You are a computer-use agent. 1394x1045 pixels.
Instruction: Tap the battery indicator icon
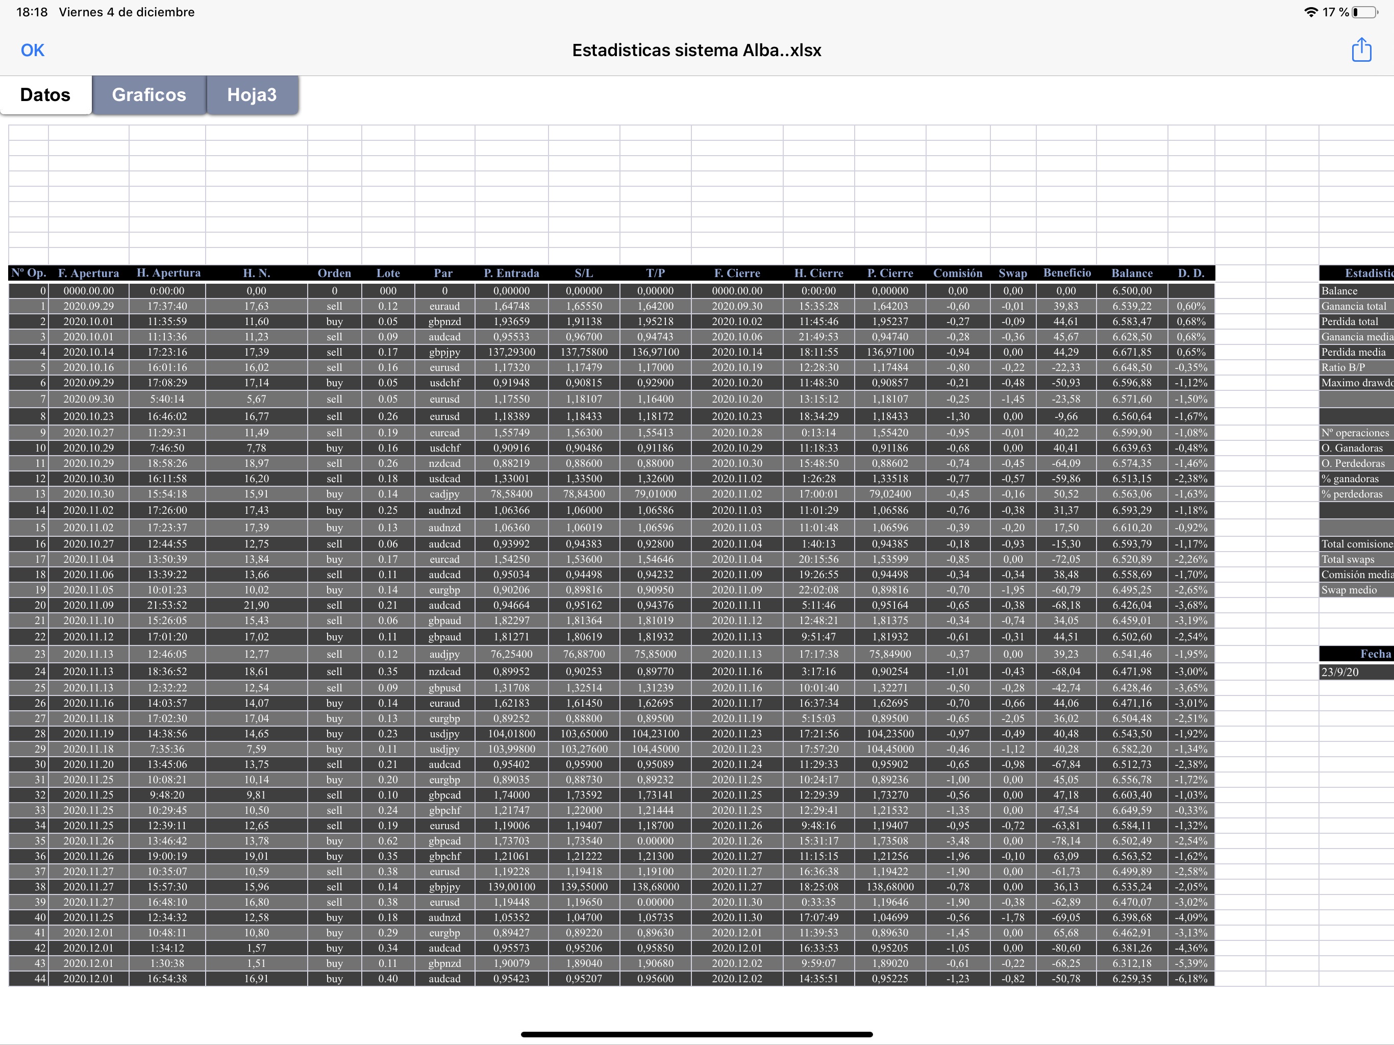(1364, 12)
